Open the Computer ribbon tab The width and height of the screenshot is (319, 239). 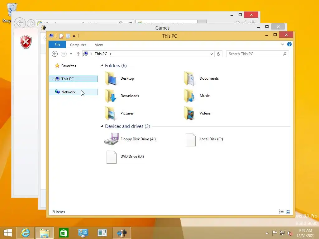click(78, 45)
